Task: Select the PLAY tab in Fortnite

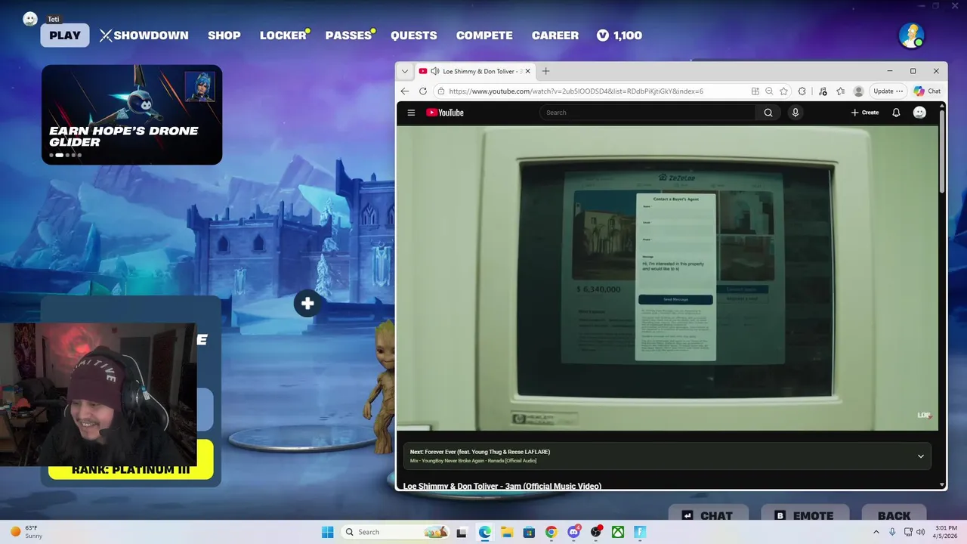Action: (65, 36)
